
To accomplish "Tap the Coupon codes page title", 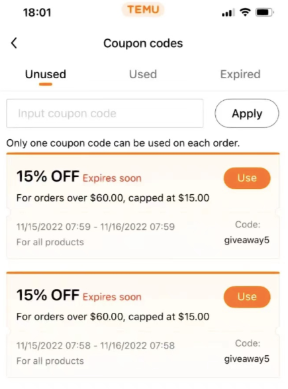I will pos(143,44).
